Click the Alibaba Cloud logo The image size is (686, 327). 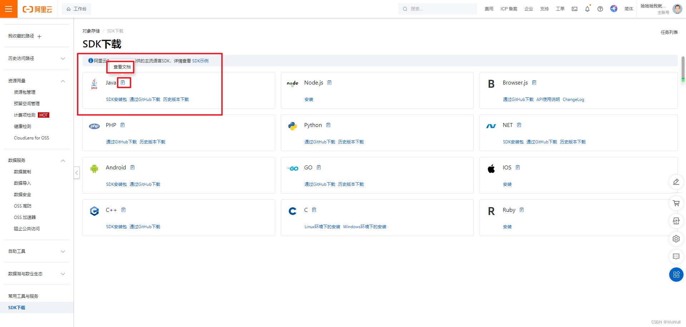click(38, 9)
